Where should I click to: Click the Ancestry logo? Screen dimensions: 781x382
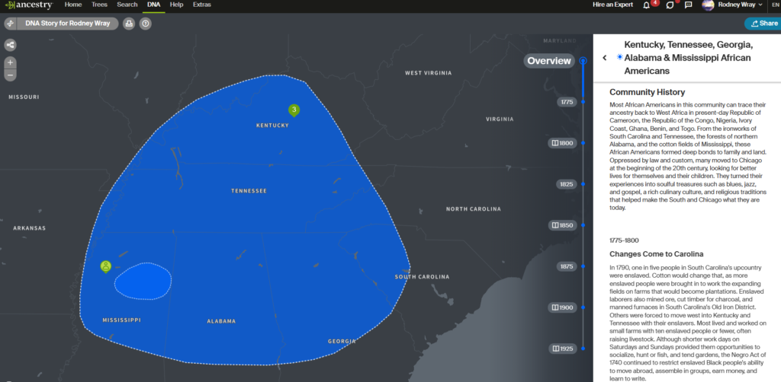27,5
